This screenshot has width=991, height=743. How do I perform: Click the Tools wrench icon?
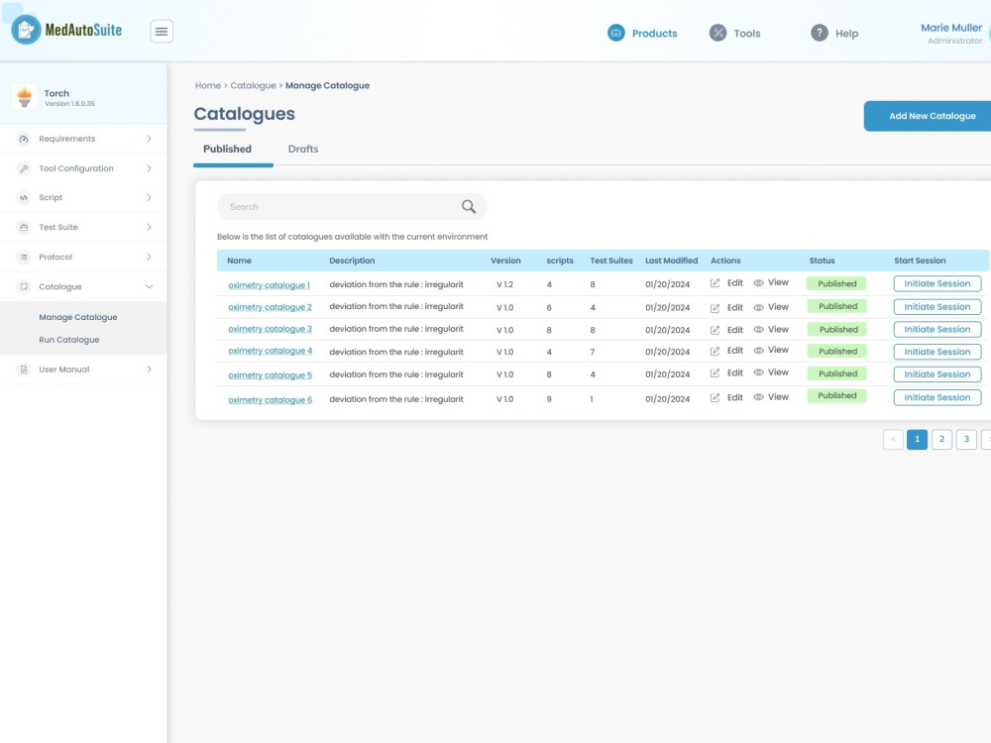pos(717,33)
